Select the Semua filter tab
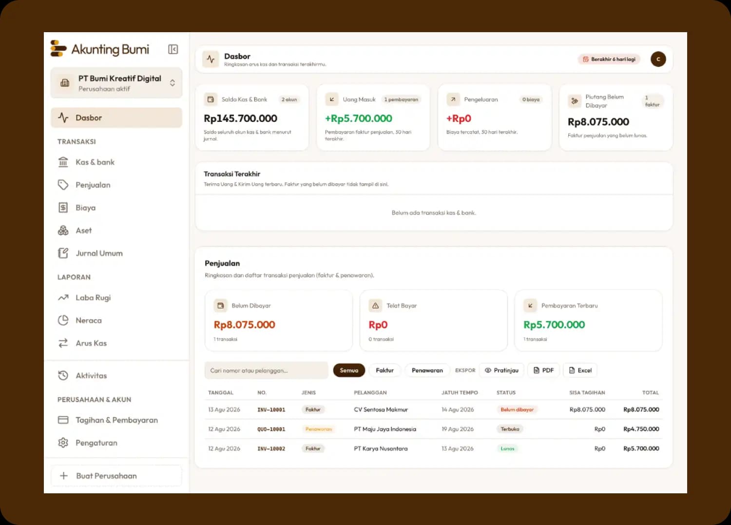Image resolution: width=731 pixels, height=525 pixels. tap(349, 370)
